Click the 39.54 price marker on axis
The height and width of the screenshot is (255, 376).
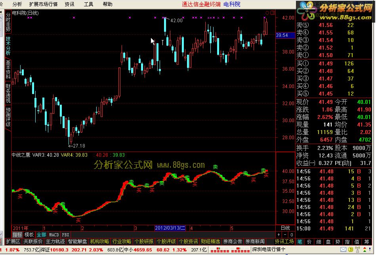tap(285, 35)
